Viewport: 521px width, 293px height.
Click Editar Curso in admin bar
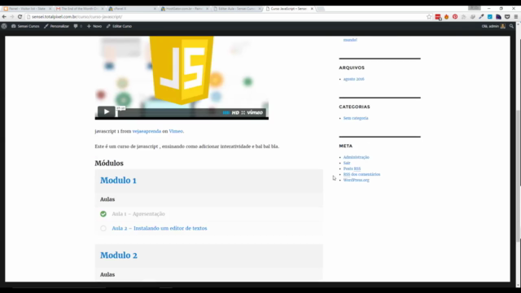tap(119, 26)
